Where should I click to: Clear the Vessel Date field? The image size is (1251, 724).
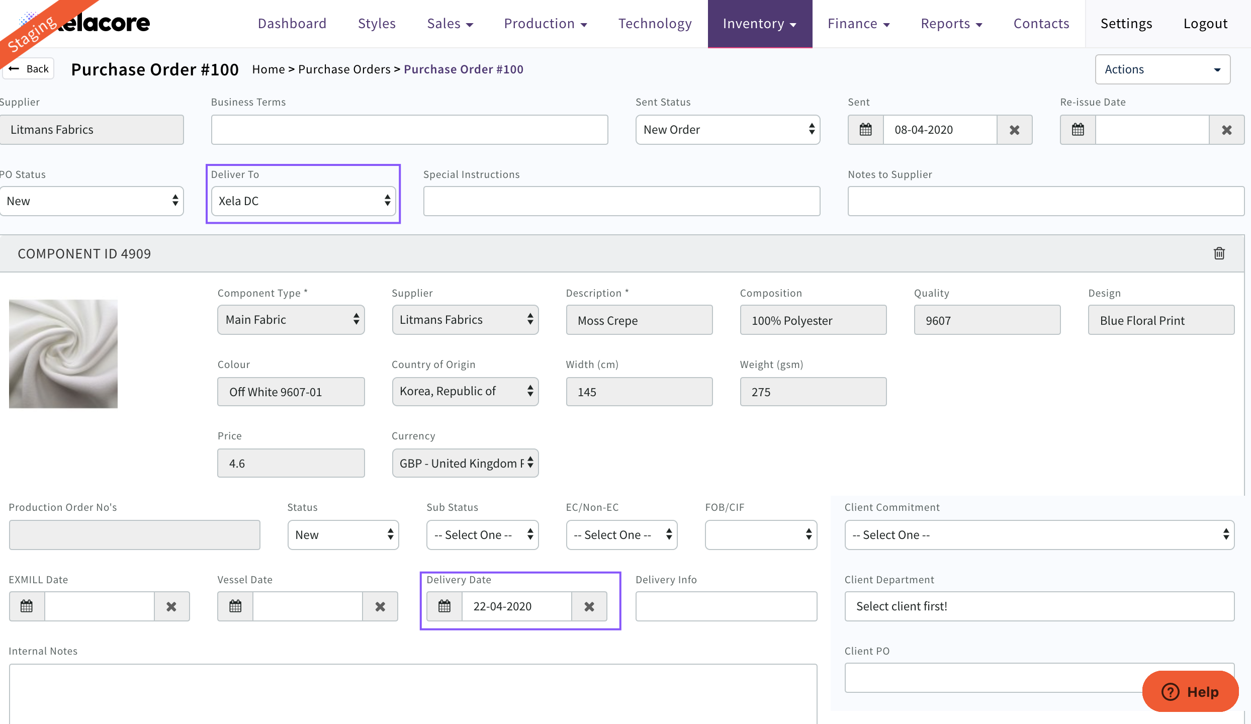tap(380, 606)
